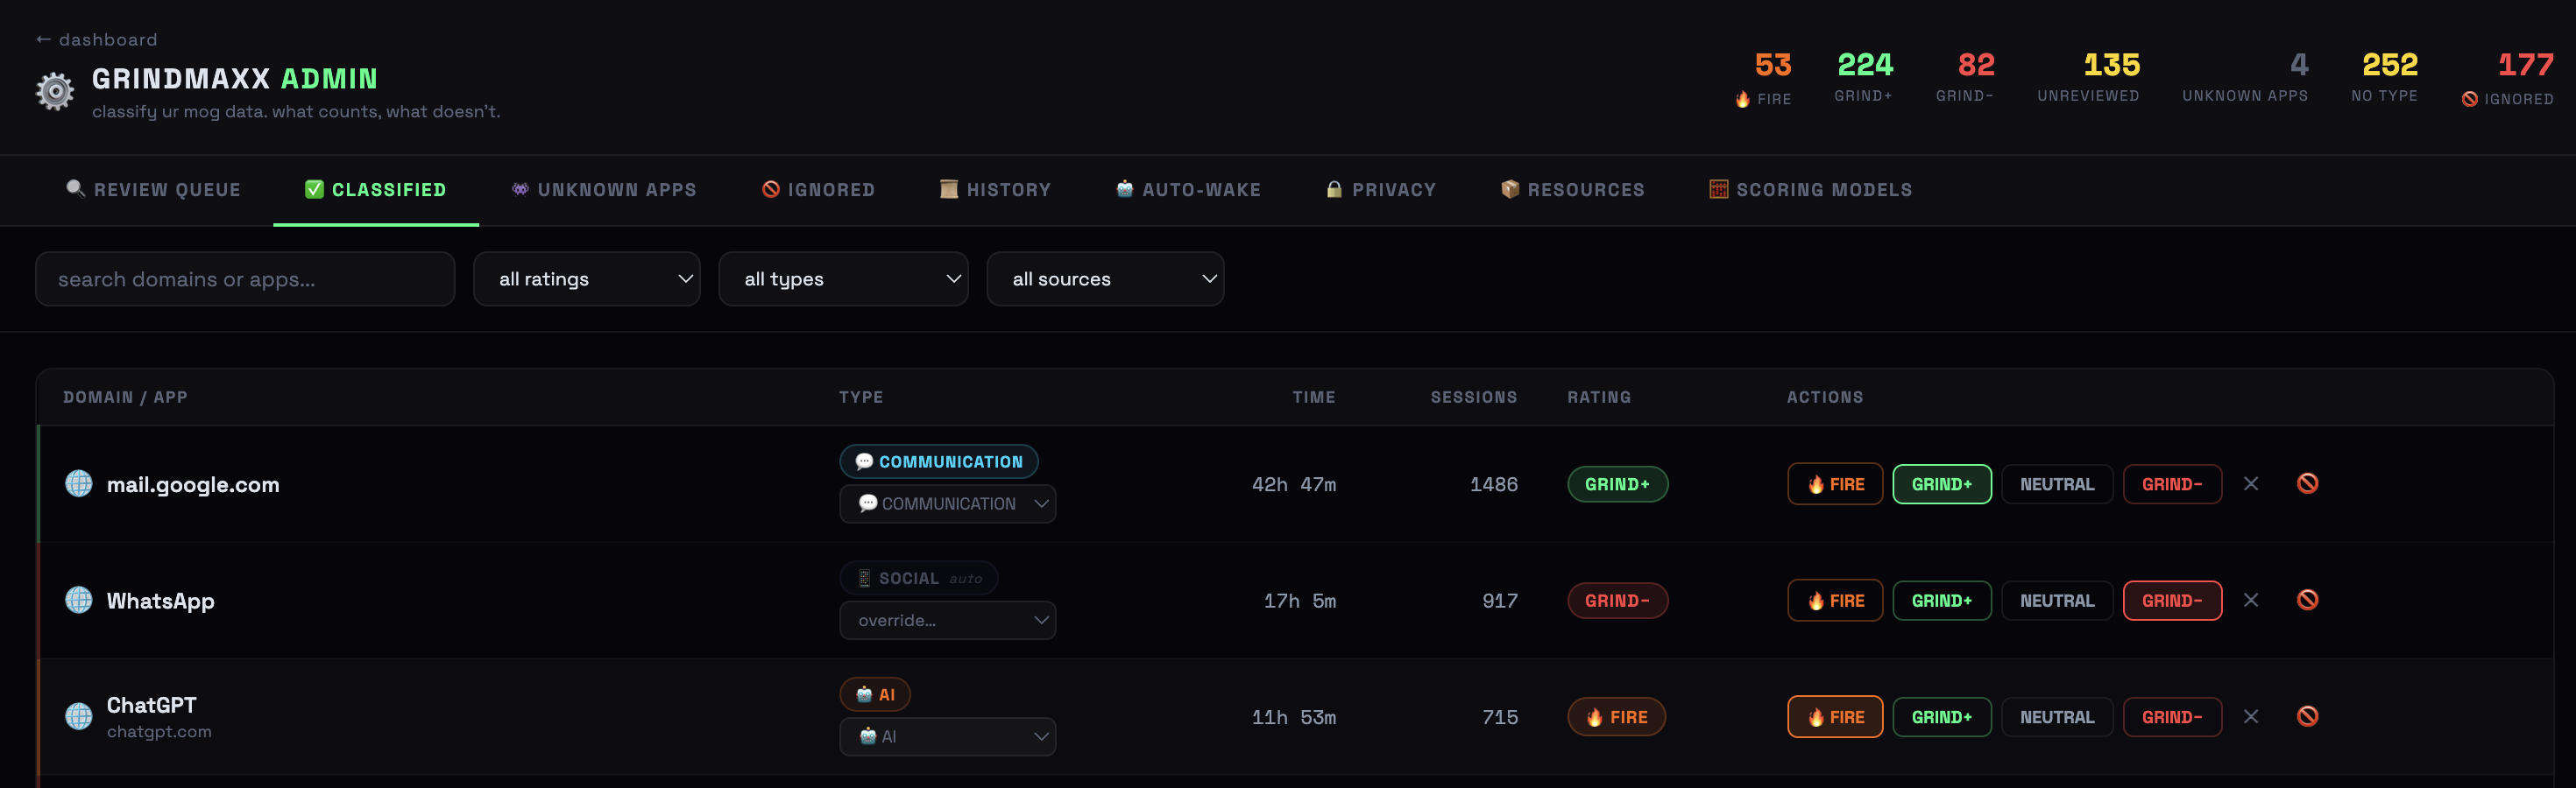Open the Scoring Models tab
2576x788 pixels.
point(1811,190)
